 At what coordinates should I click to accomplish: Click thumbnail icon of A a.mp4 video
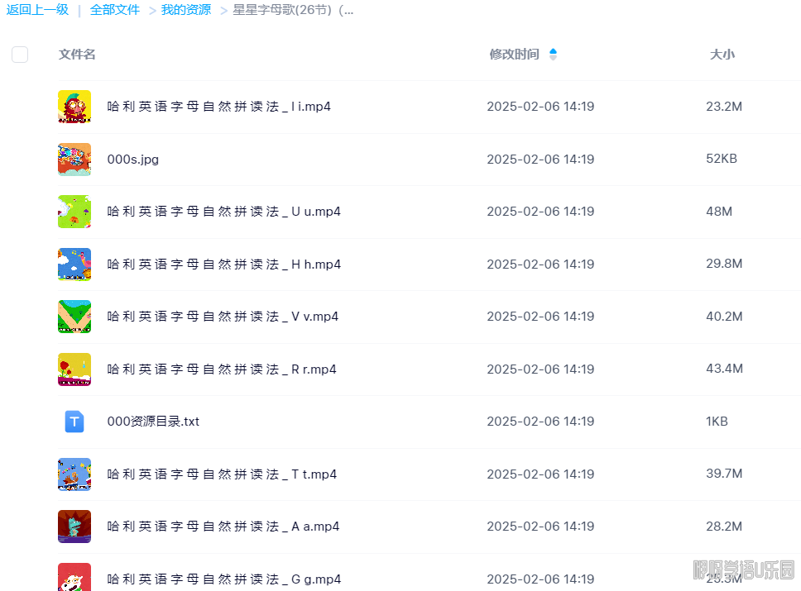(x=74, y=527)
